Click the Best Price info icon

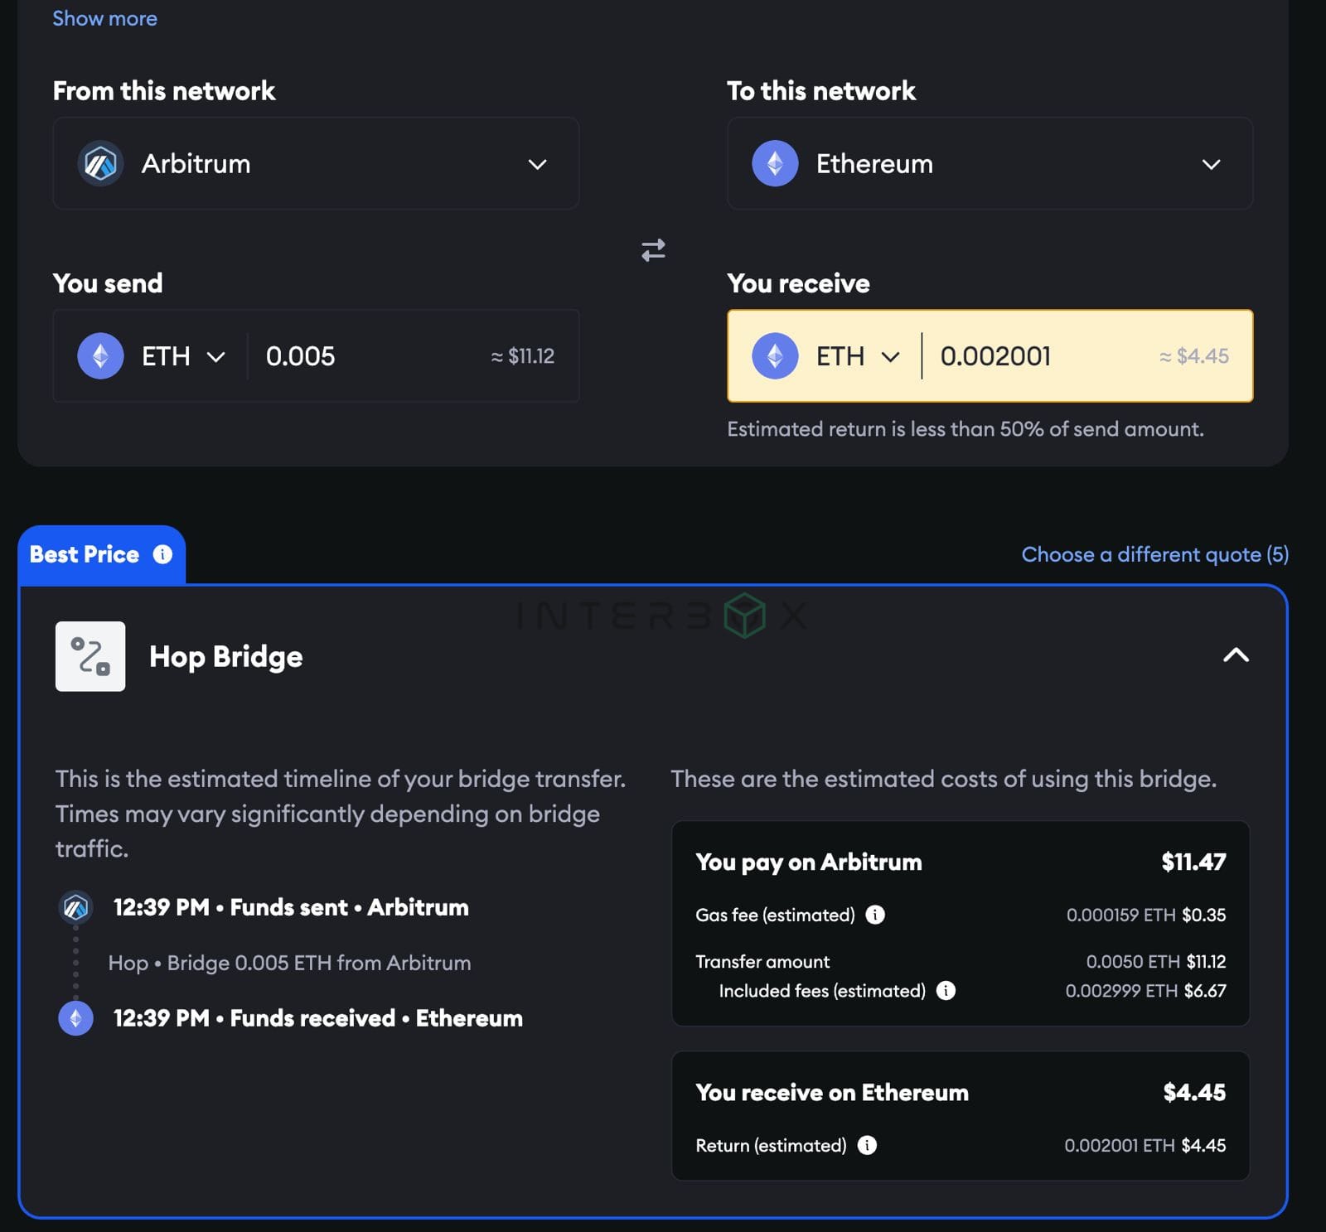pyautogui.click(x=162, y=554)
